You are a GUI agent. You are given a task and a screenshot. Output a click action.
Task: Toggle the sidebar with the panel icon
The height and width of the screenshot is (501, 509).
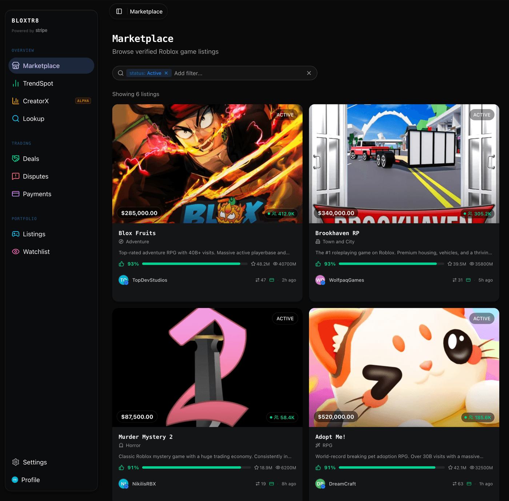pos(119,11)
